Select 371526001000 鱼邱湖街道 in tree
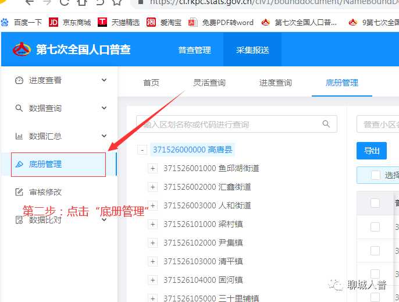 tap(211, 169)
